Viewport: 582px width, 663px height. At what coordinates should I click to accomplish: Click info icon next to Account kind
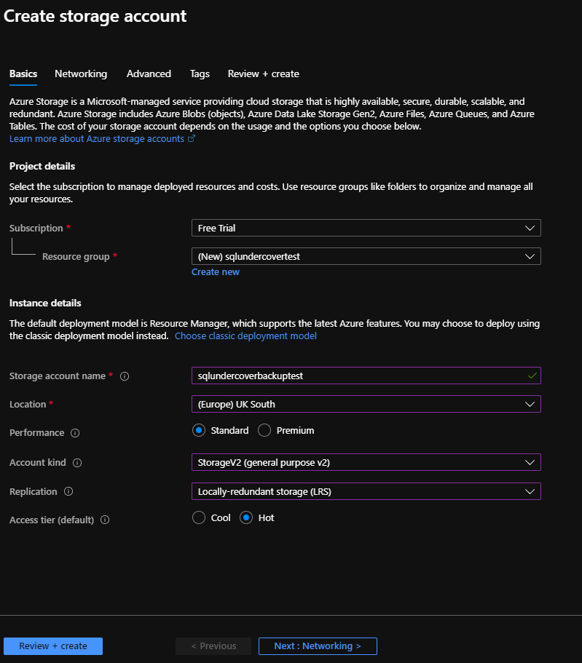[77, 463]
